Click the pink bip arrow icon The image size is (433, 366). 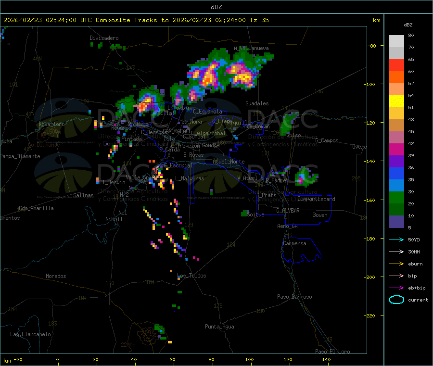[x=396, y=276]
